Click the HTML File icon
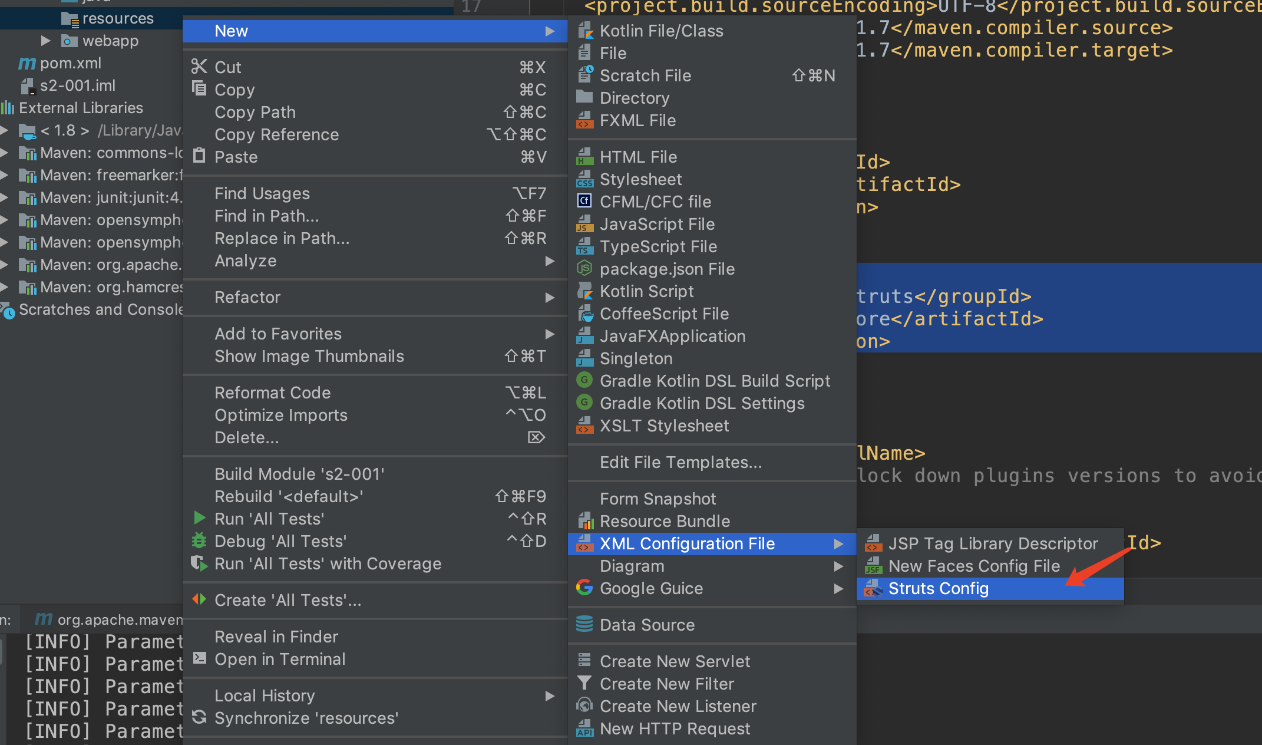The height and width of the screenshot is (745, 1262). click(585, 157)
